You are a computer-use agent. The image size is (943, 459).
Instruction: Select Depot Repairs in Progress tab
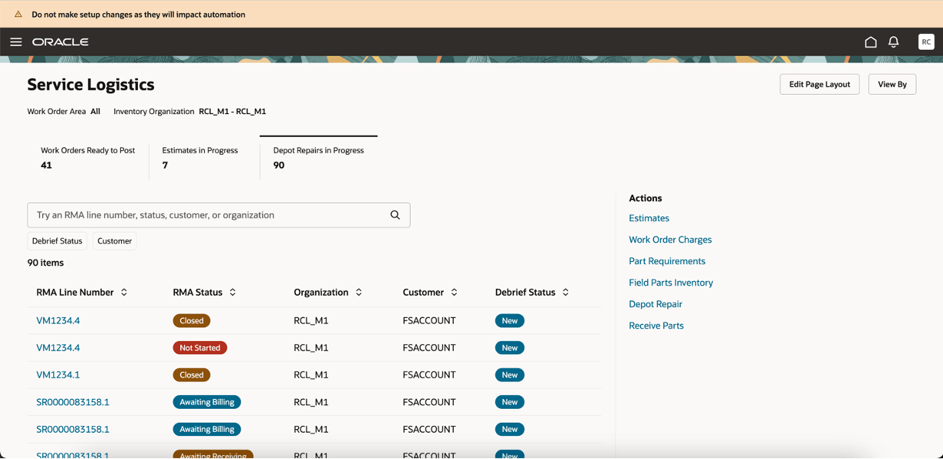click(x=318, y=158)
